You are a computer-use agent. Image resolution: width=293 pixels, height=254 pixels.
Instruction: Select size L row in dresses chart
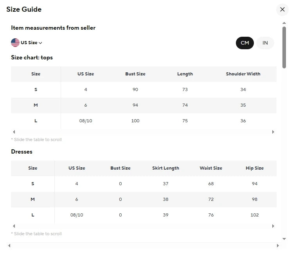click(32, 215)
